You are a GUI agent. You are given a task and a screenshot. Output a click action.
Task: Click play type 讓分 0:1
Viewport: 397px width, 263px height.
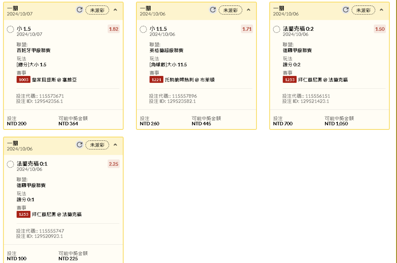tap(26, 200)
